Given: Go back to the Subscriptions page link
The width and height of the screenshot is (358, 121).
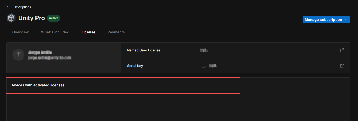Looking at the screenshot, I should [x=21, y=7].
